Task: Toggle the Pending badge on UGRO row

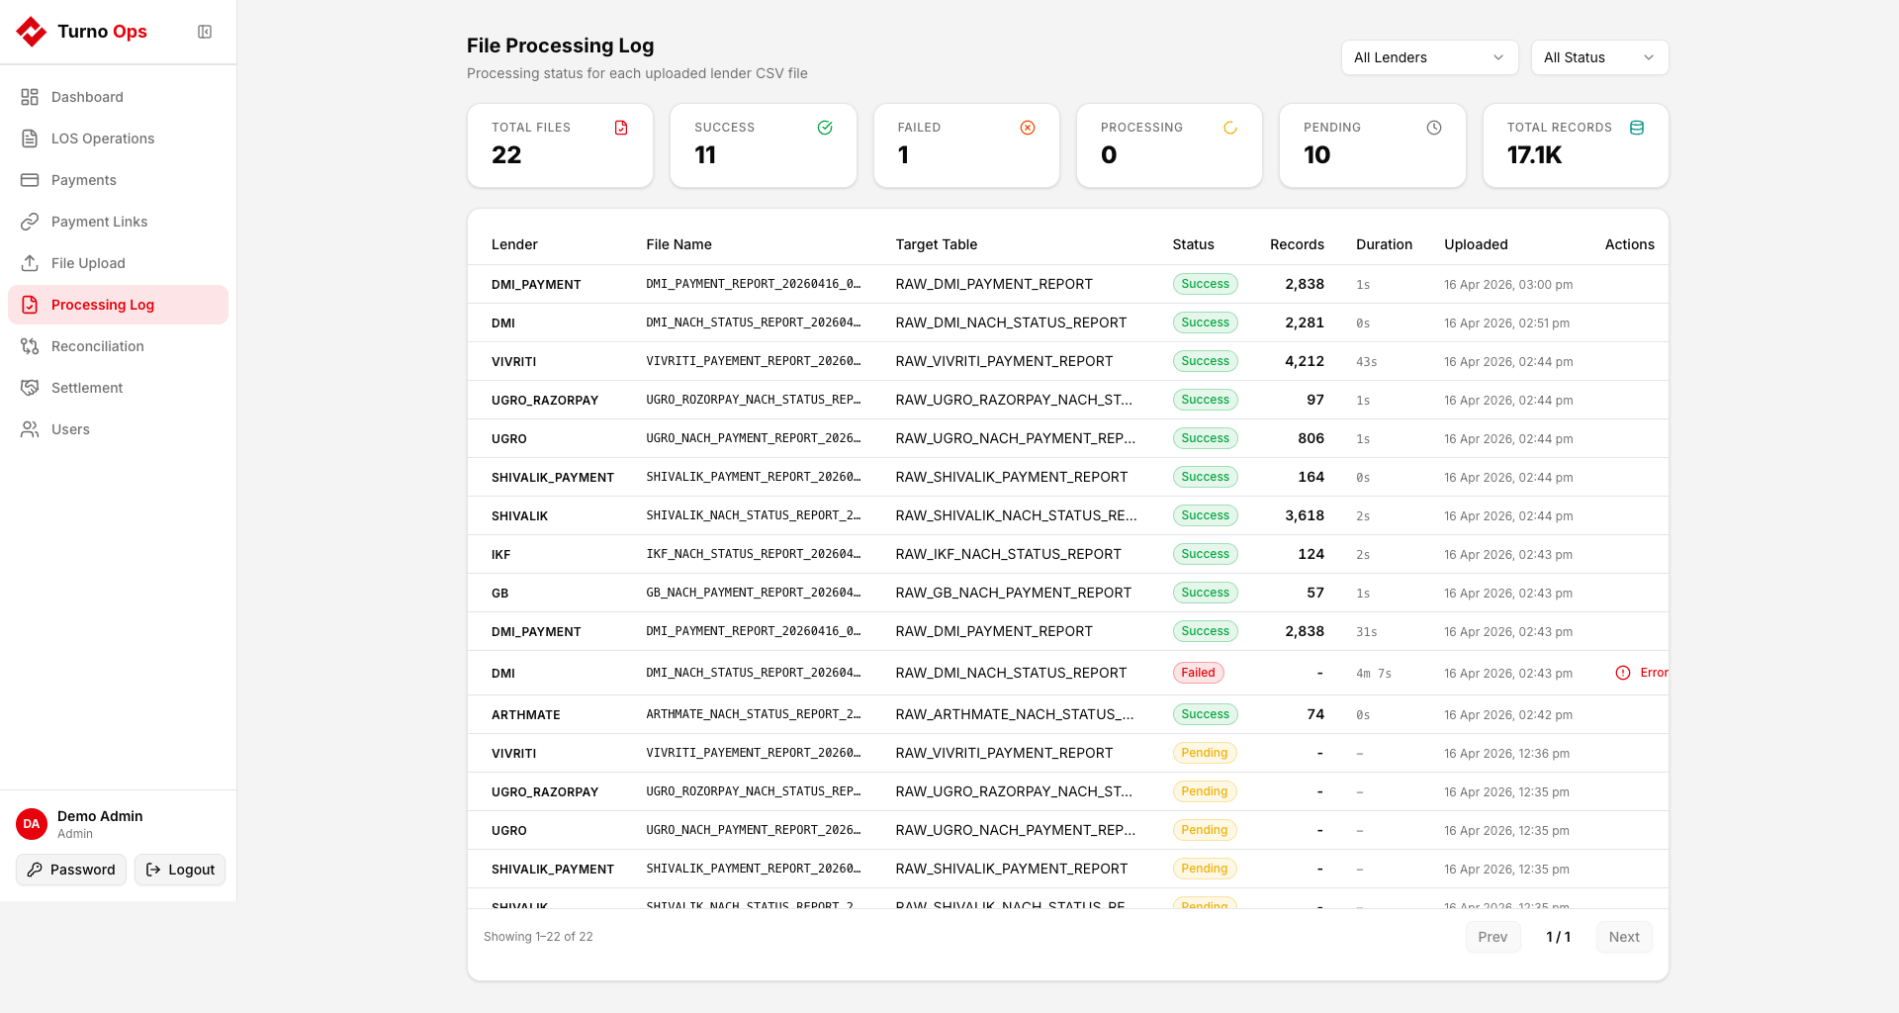Action: coord(1205,830)
